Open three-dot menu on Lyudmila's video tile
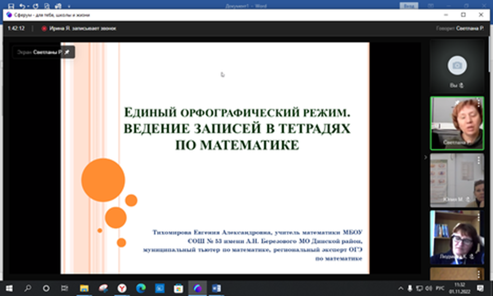The width and height of the screenshot is (493, 296). pyautogui.click(x=479, y=217)
